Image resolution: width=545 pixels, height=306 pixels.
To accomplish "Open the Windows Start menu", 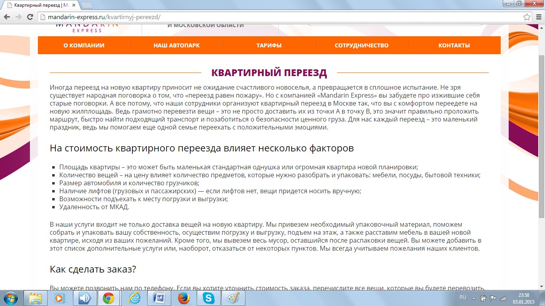I will 10,298.
